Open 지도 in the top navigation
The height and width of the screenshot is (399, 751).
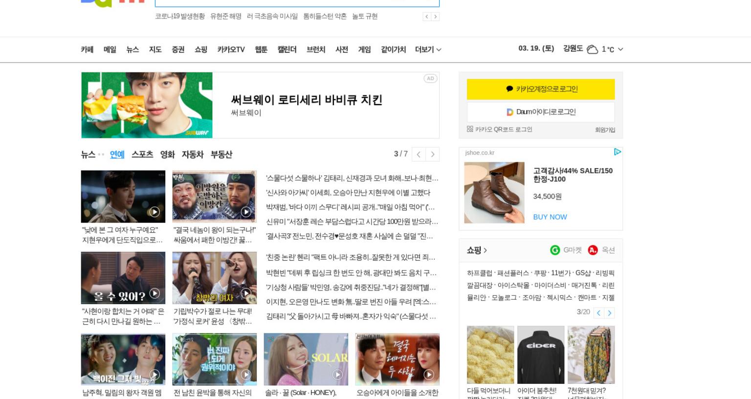(155, 49)
